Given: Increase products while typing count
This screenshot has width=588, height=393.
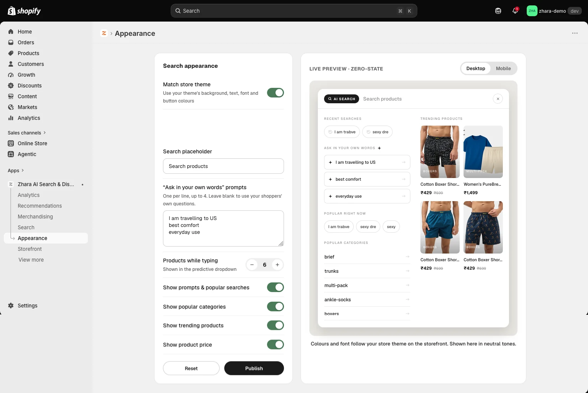Looking at the screenshot, I should 277,265.
